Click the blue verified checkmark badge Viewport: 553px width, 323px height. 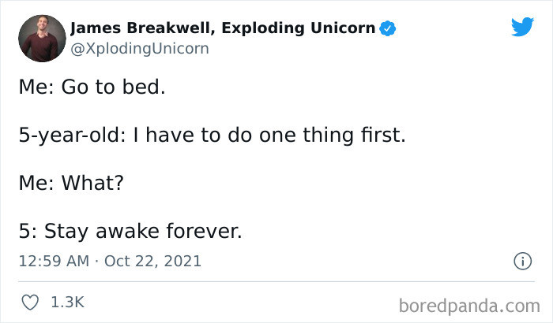388,29
